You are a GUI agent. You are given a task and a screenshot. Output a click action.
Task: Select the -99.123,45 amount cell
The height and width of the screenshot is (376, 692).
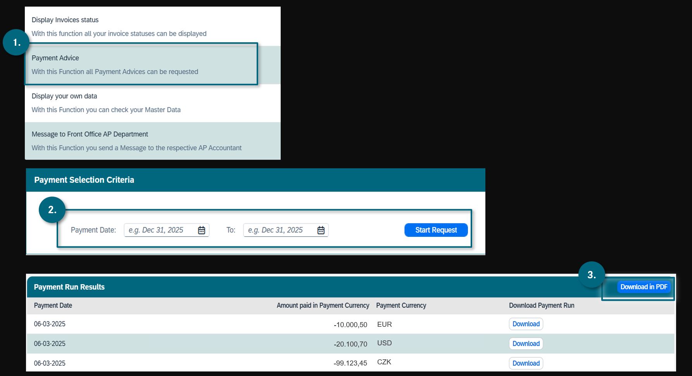point(350,363)
